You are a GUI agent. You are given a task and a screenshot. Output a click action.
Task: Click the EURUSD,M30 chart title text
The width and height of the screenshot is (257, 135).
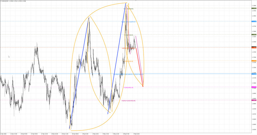tap(5, 1)
